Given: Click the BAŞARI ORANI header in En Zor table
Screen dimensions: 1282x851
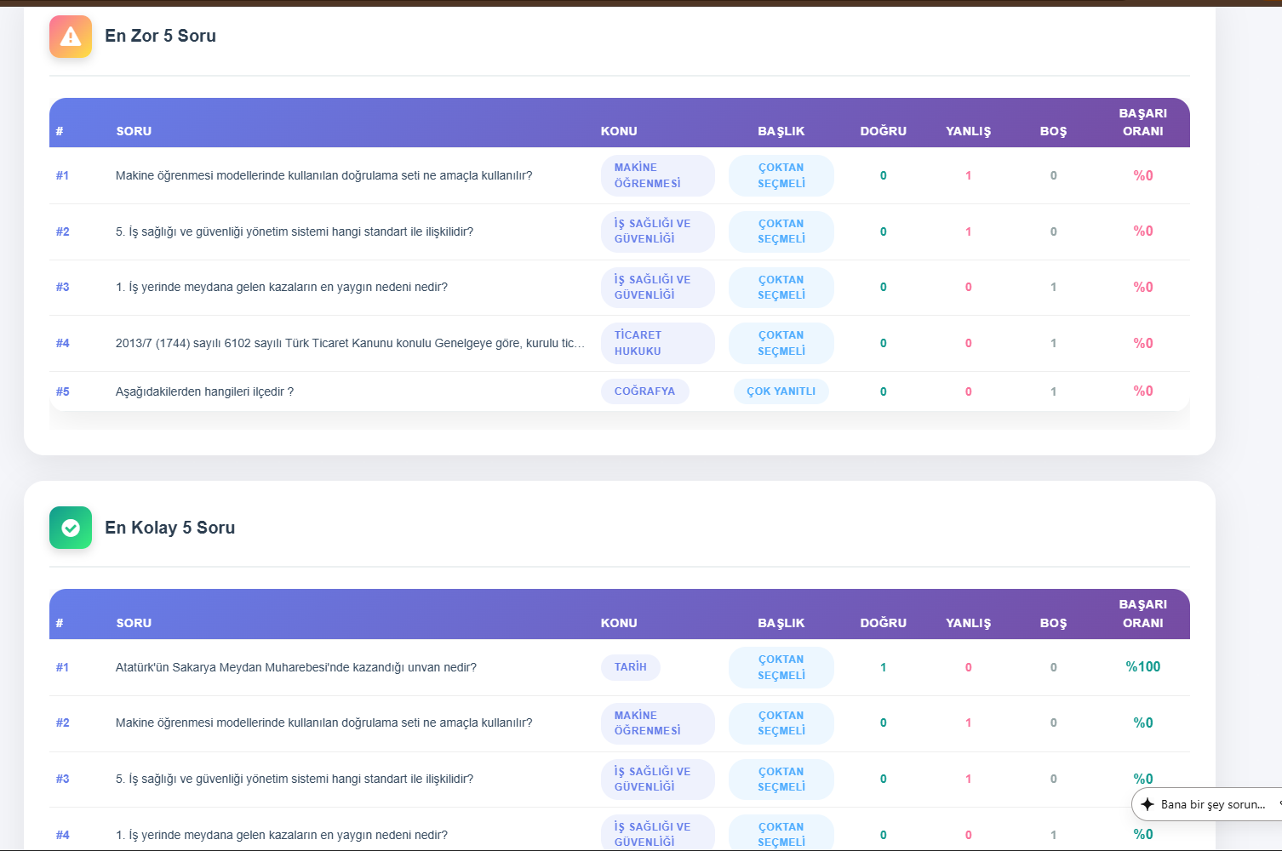Looking at the screenshot, I should [x=1142, y=123].
